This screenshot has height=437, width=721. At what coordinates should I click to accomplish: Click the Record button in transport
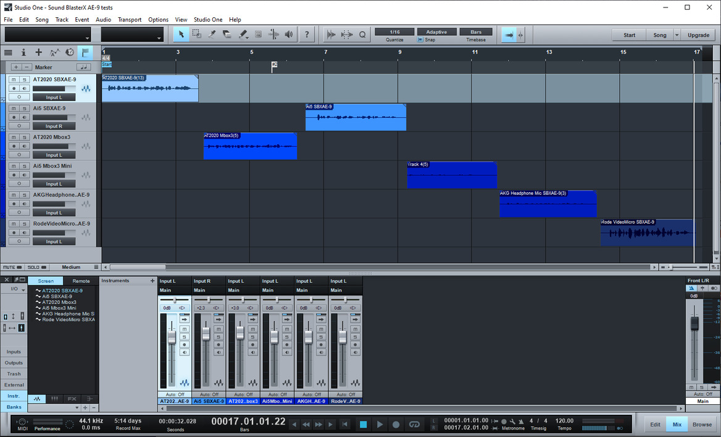396,424
